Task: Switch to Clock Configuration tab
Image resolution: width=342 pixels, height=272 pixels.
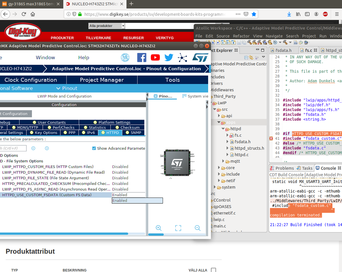Action: click(30, 80)
